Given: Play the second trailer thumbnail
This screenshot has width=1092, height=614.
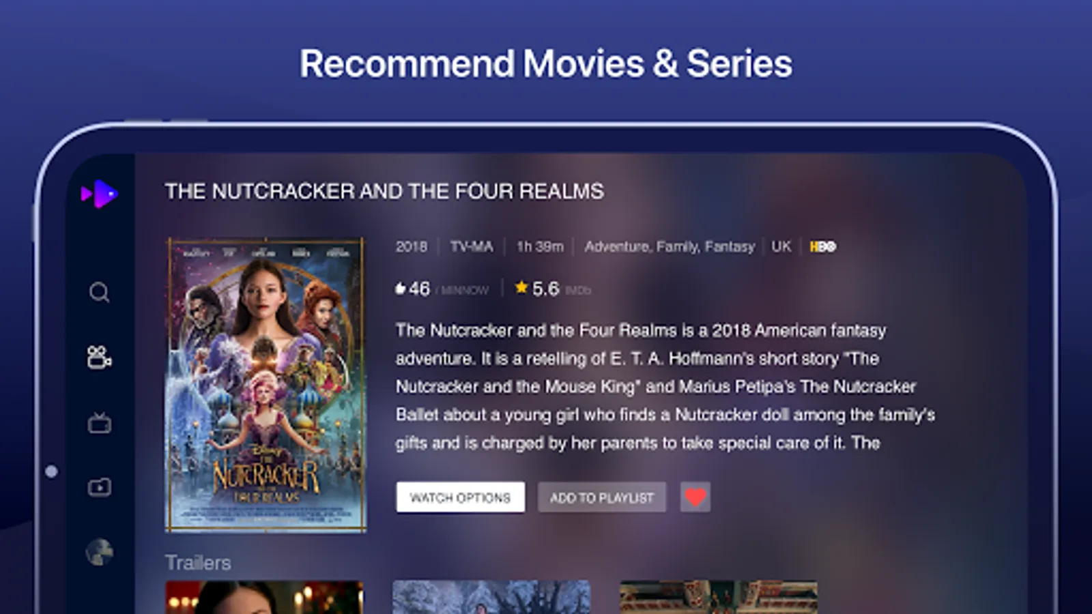Looking at the screenshot, I should [491, 598].
